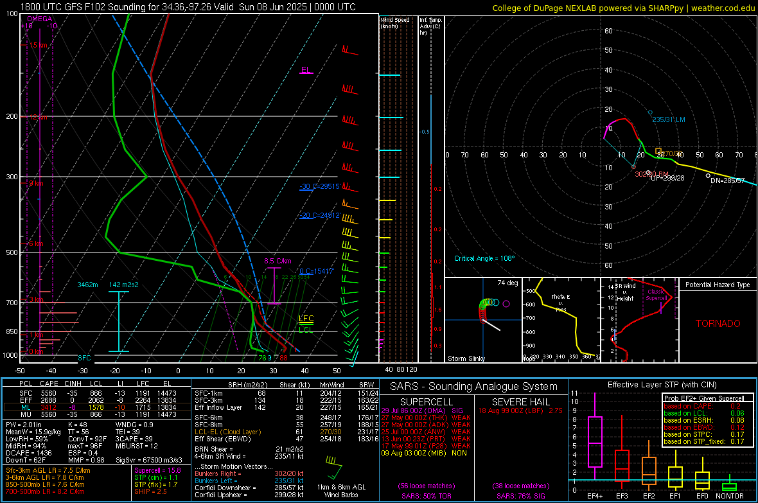Click the STP (cin) = 1.1 value
Image resolution: width=758 pixels, height=503 pixels.
[x=156, y=477]
